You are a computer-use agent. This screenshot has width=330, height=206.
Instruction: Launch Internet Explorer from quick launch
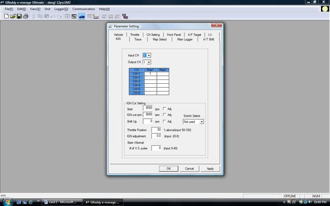pos(31,202)
